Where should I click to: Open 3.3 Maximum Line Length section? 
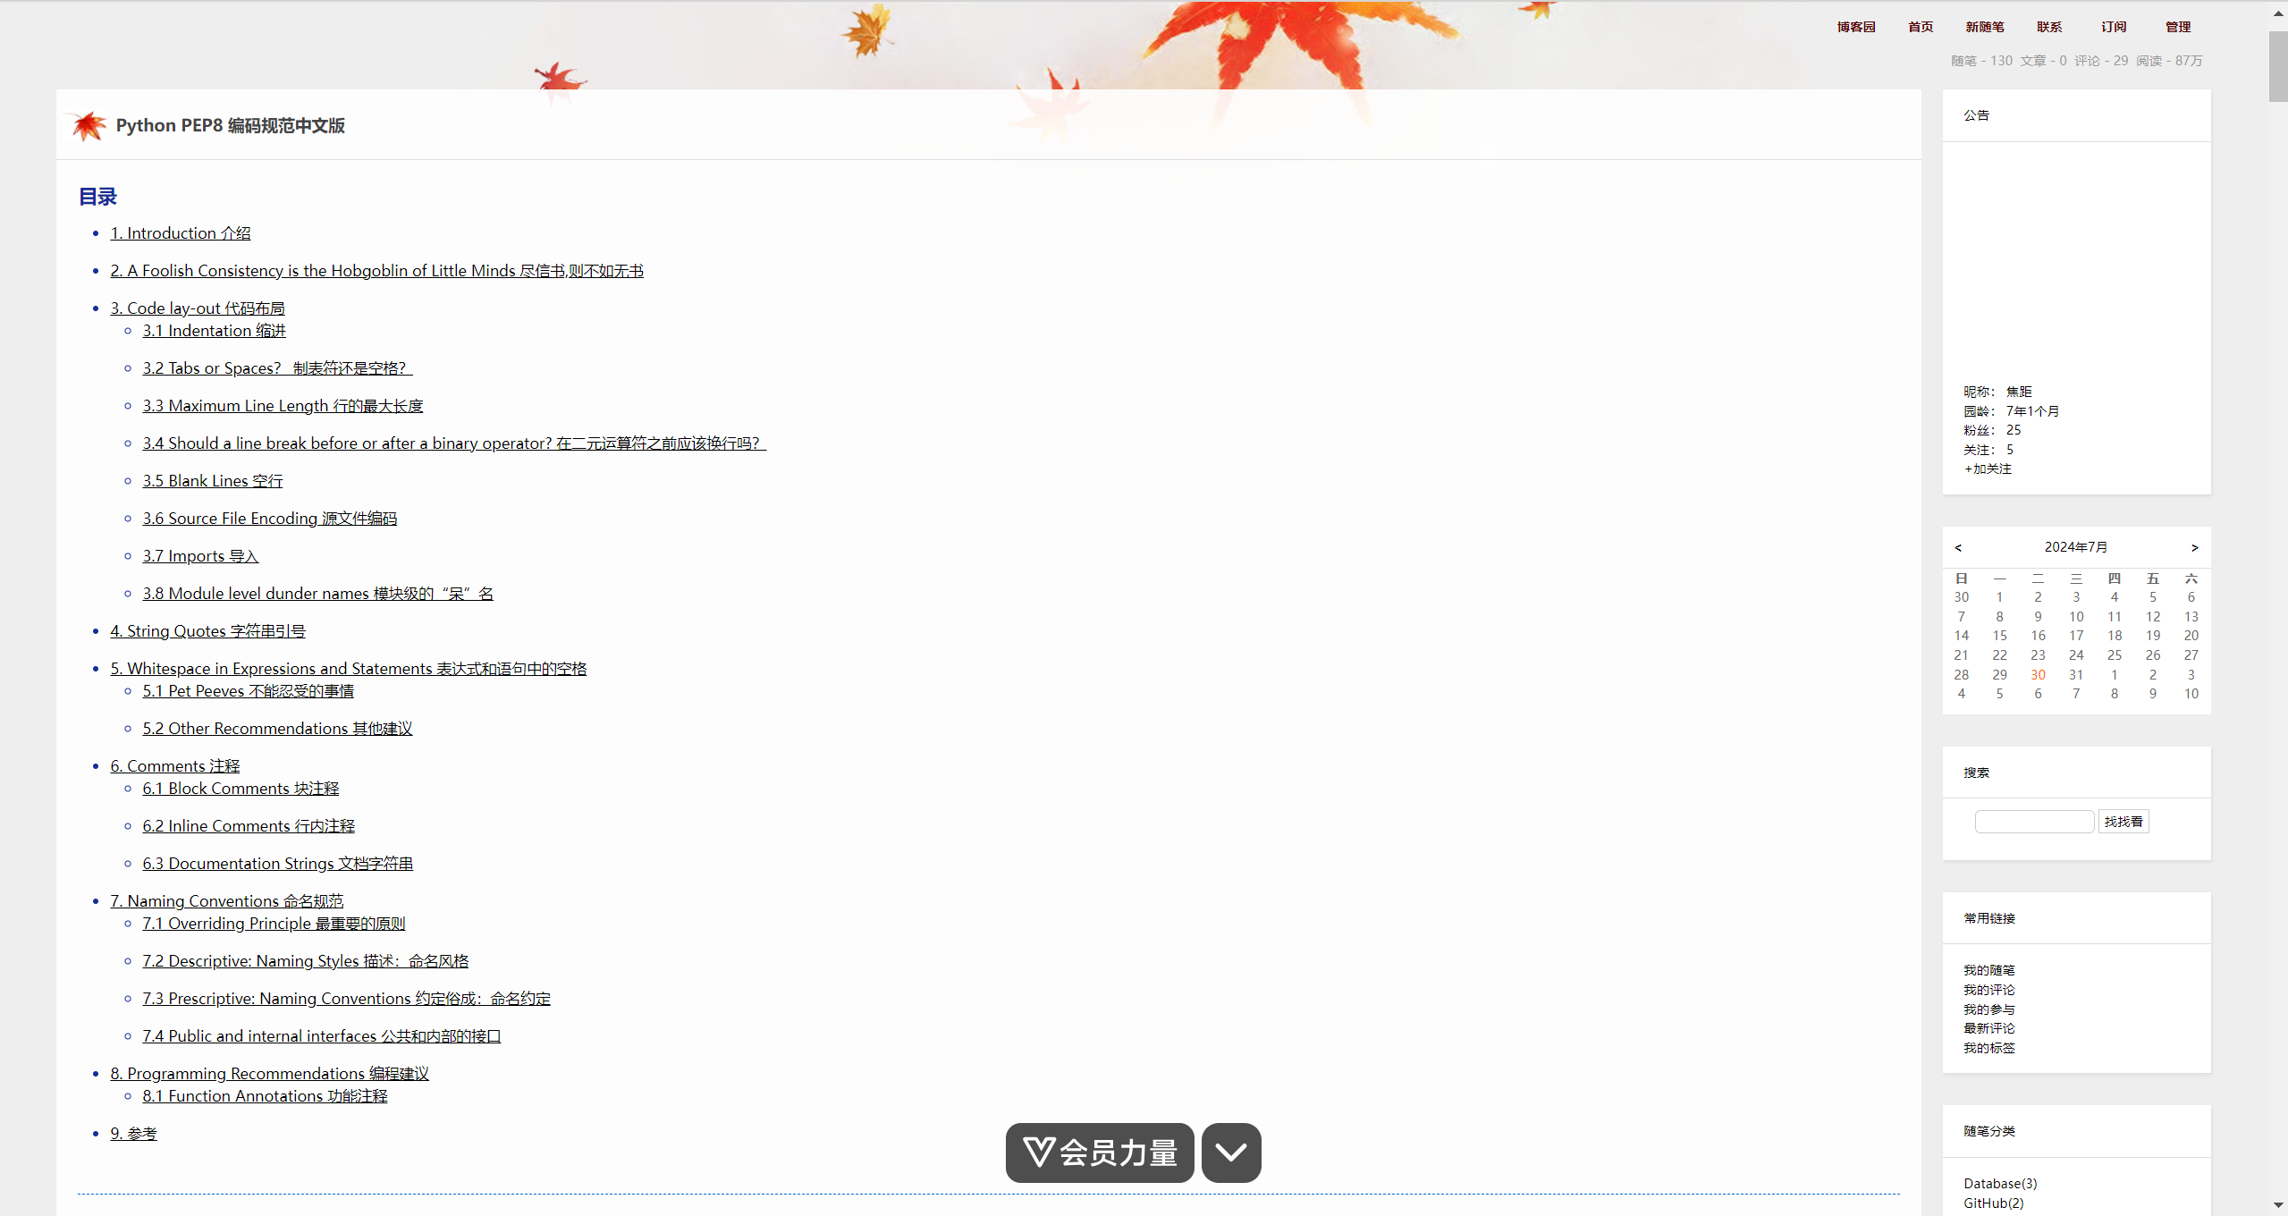tap(283, 406)
